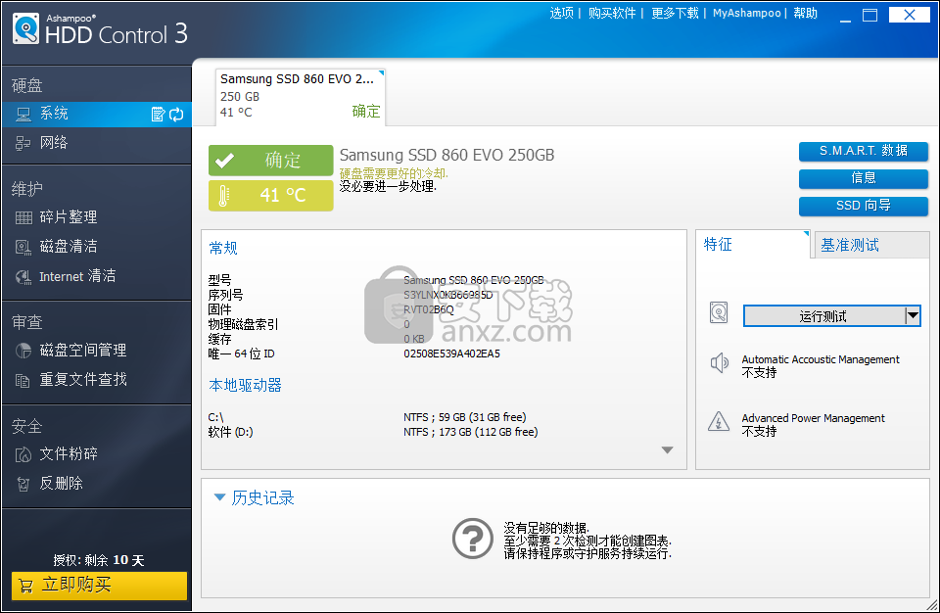
Task: Click the Ashampoo HDD Control logo icon
Action: coord(25,28)
